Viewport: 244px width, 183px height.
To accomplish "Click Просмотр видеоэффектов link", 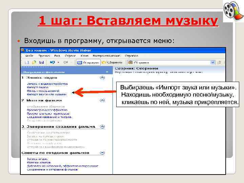I will tap(47, 110).
